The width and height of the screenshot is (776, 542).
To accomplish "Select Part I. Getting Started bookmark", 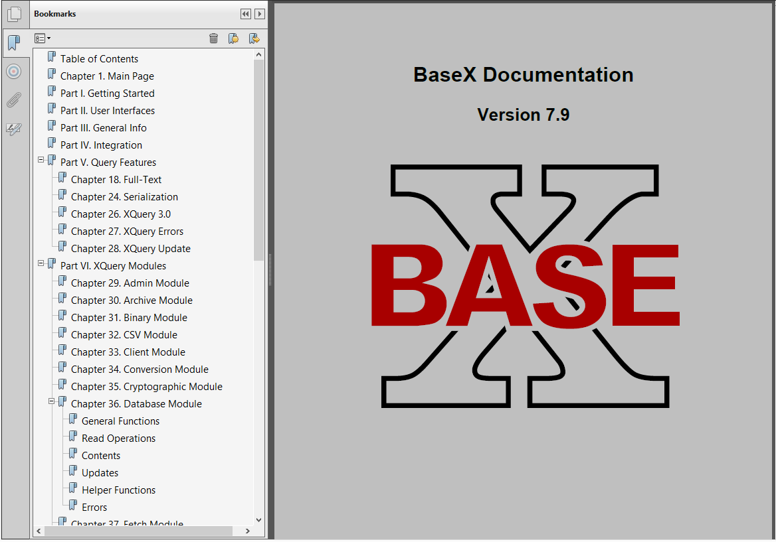I will coord(108,94).
